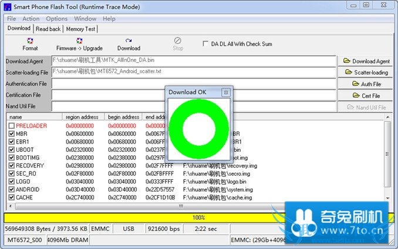Check the PRELOADER partition checkbox

[x=12, y=126]
